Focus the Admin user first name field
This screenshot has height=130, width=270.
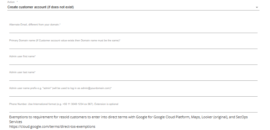133,61
